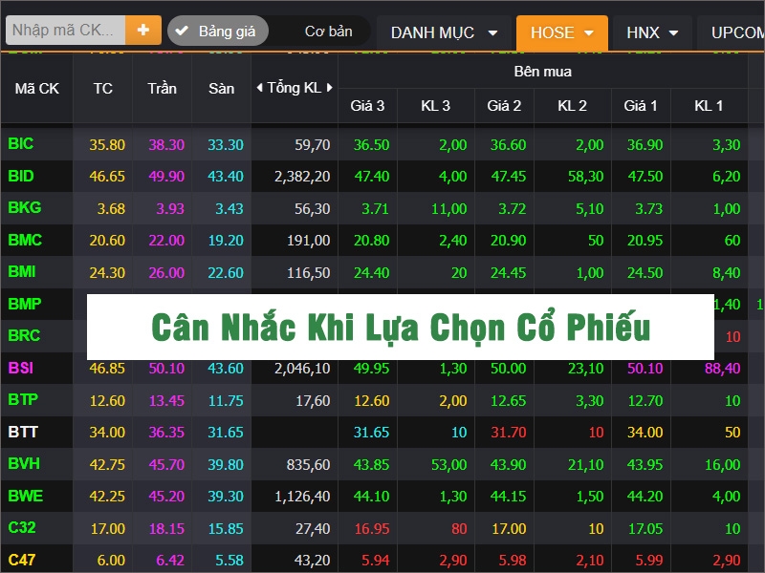Open the HNX exchange dropdown
The width and height of the screenshot is (765, 573).
click(x=652, y=32)
